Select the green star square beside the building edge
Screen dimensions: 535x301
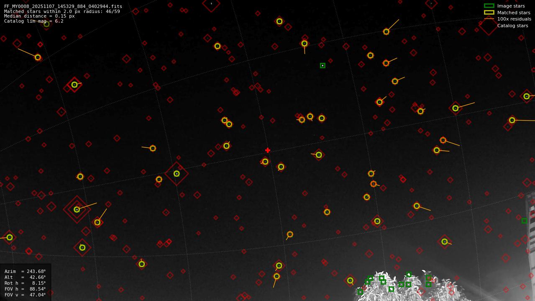point(524,221)
